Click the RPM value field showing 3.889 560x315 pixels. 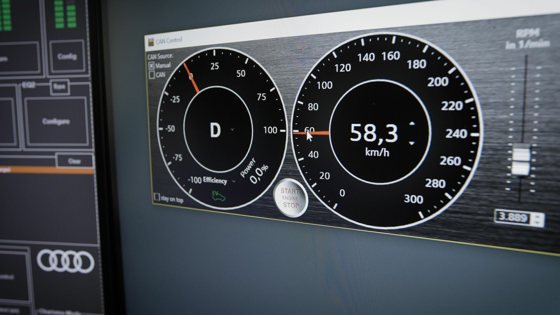tap(513, 217)
